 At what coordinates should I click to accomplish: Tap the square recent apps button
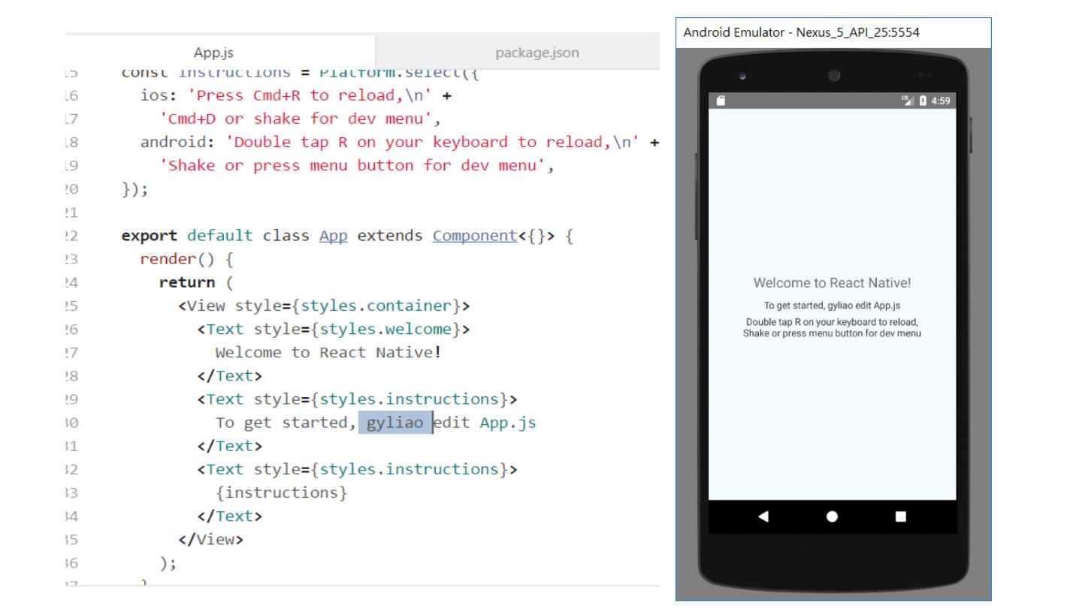[901, 516]
